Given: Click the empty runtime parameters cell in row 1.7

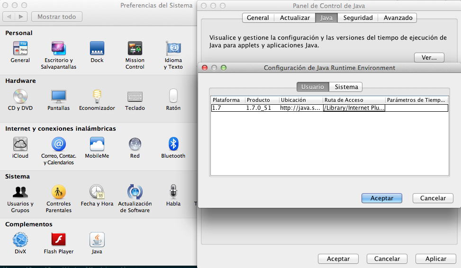Looking at the screenshot, I should (x=416, y=108).
